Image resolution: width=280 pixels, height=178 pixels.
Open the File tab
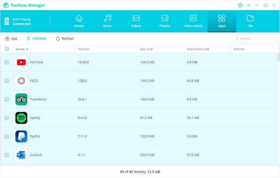(x=251, y=21)
